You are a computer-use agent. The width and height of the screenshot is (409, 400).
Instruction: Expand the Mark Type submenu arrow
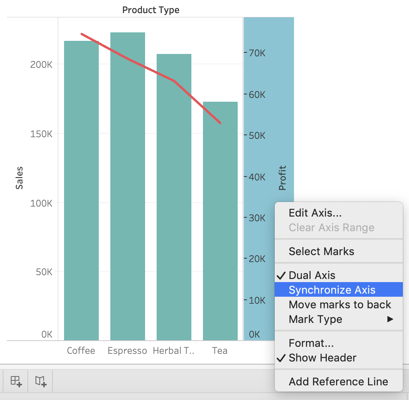click(390, 319)
